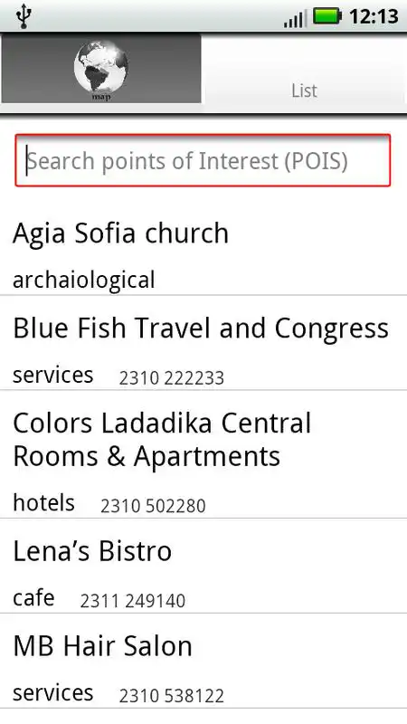The width and height of the screenshot is (407, 724).
Task: Call salon number 2310 538122
Action: click(x=171, y=696)
